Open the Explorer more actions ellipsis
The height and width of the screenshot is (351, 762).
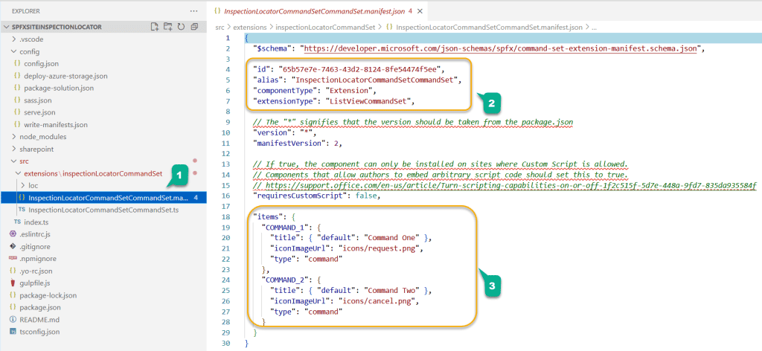click(194, 10)
